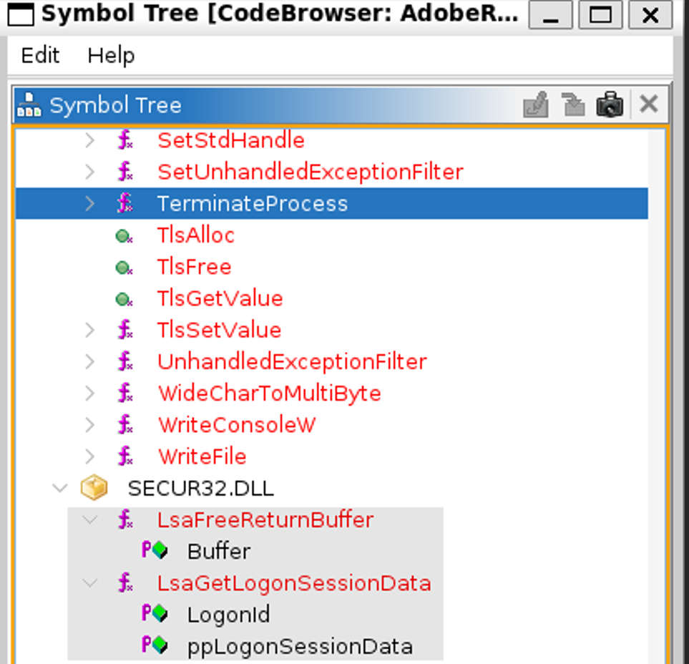Image resolution: width=689 pixels, height=664 pixels.
Task: Select the TlsFree symbol
Action: coord(194,267)
